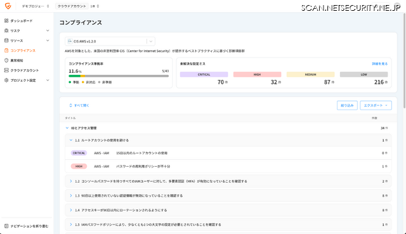The image size is (406, 234).
Task: Expand the Resource (リソース) sidebar chevron
Action: (48, 41)
